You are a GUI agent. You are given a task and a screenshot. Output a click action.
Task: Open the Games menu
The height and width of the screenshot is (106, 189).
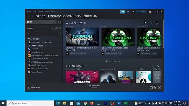click(x=47, y=11)
